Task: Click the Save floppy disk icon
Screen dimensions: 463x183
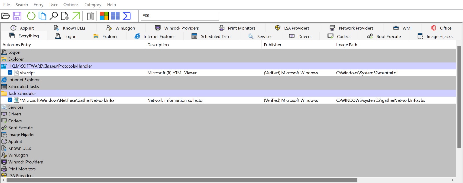Action: pos(17,16)
